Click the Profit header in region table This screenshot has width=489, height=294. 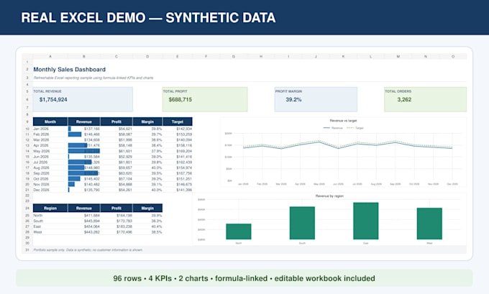pyautogui.click(x=116, y=208)
